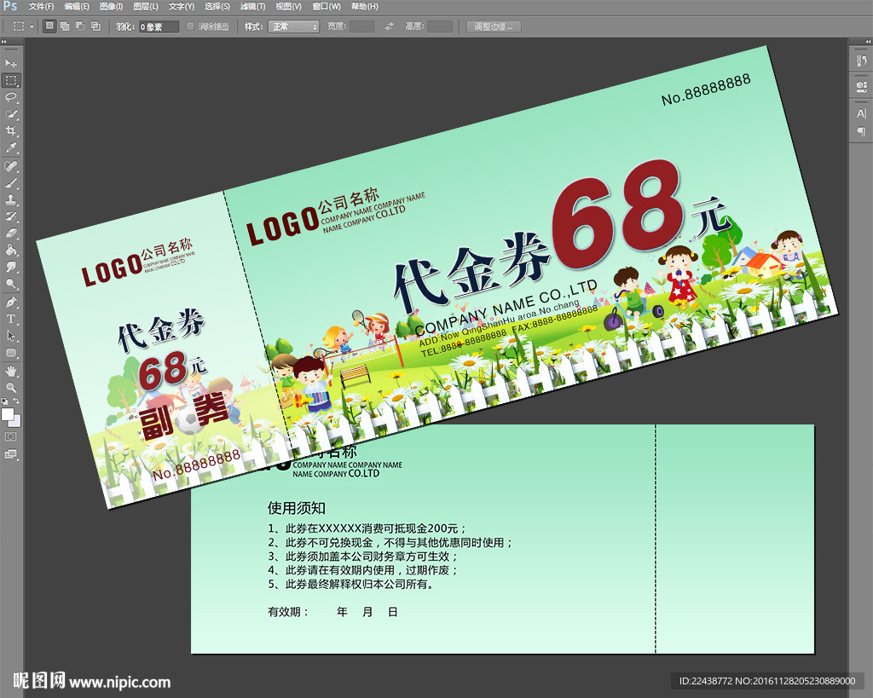Image resolution: width=873 pixels, height=698 pixels.
Task: Select the Path Selection tool
Action: point(11,336)
